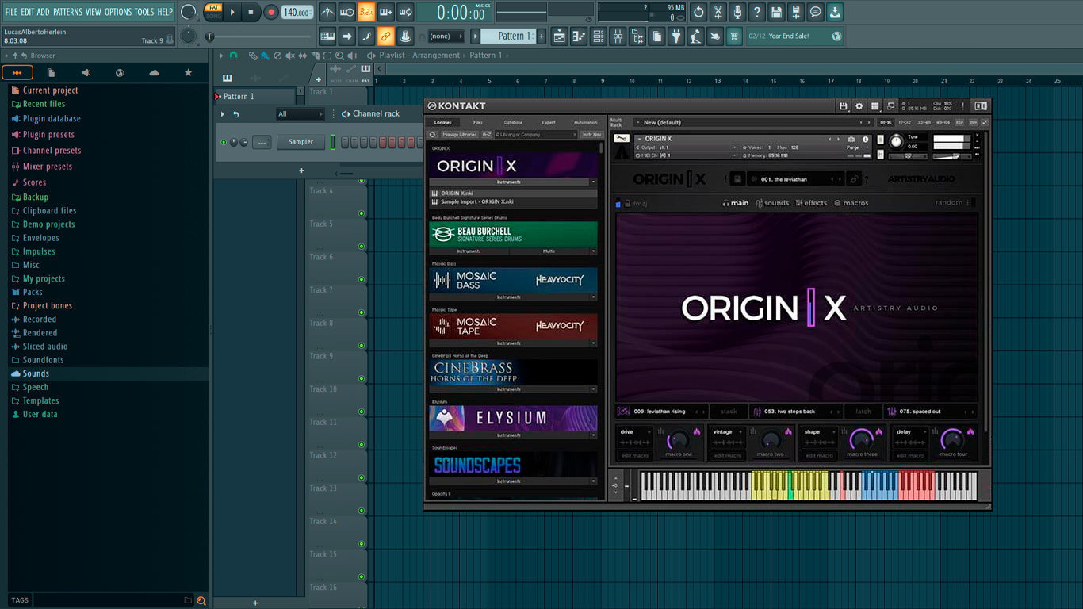
Task: Open Kontakt workspace layout icon
Action: point(874,106)
